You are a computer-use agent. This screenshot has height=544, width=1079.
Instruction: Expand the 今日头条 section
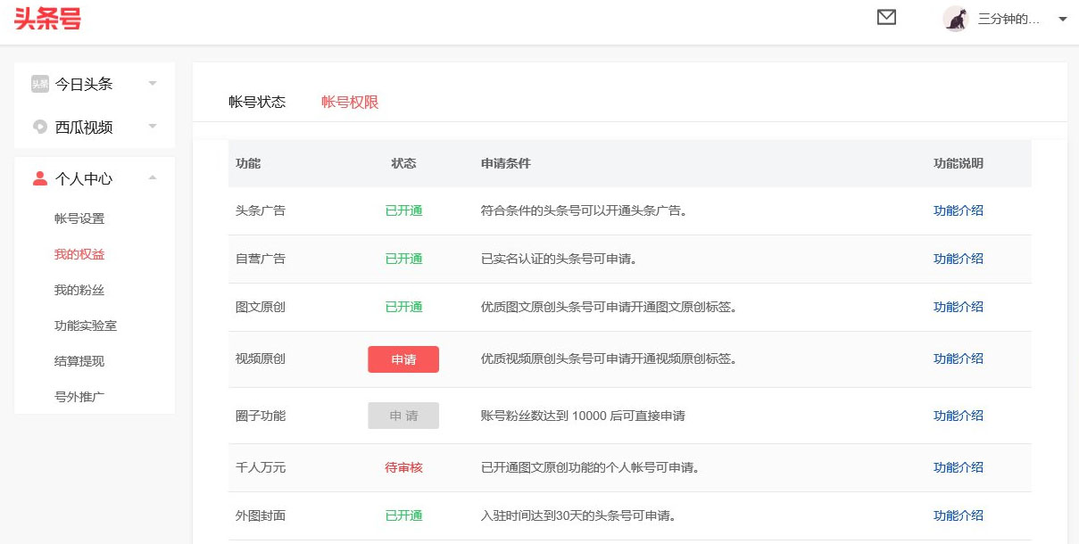[152, 83]
